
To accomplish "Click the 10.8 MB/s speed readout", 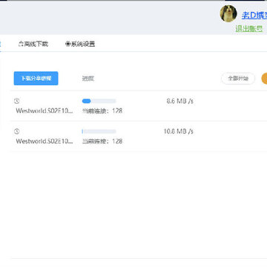I will click(x=179, y=131).
